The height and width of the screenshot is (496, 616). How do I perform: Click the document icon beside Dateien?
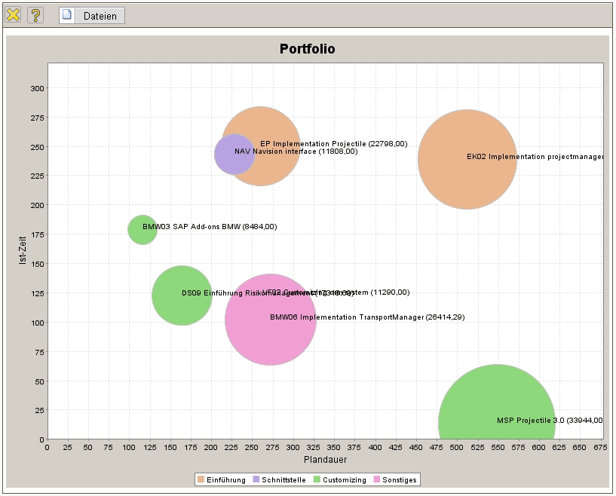[67, 15]
